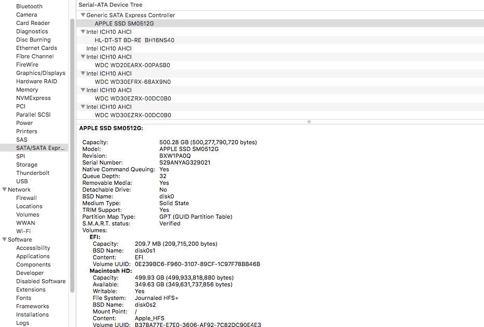This screenshot has height=327, width=484.
Task: Open PCI in the sidebar
Action: 21,106
